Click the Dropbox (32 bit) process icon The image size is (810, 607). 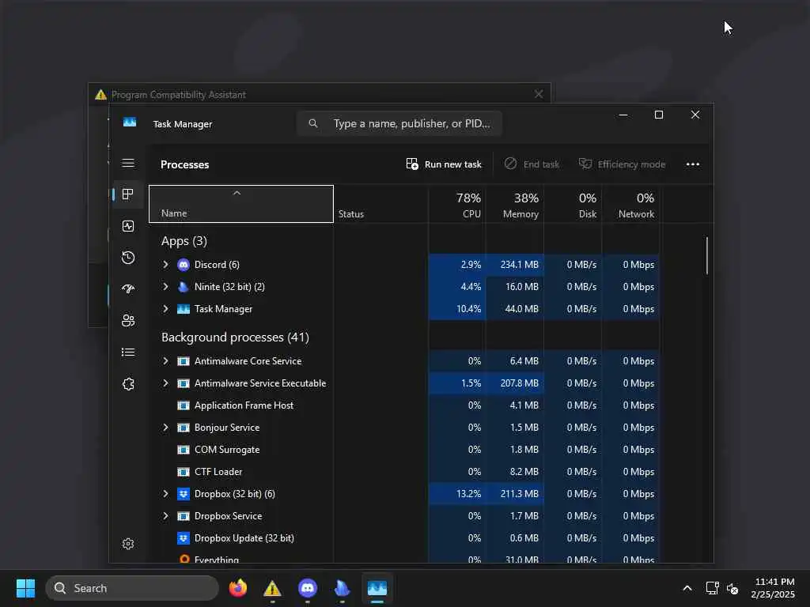click(x=184, y=494)
